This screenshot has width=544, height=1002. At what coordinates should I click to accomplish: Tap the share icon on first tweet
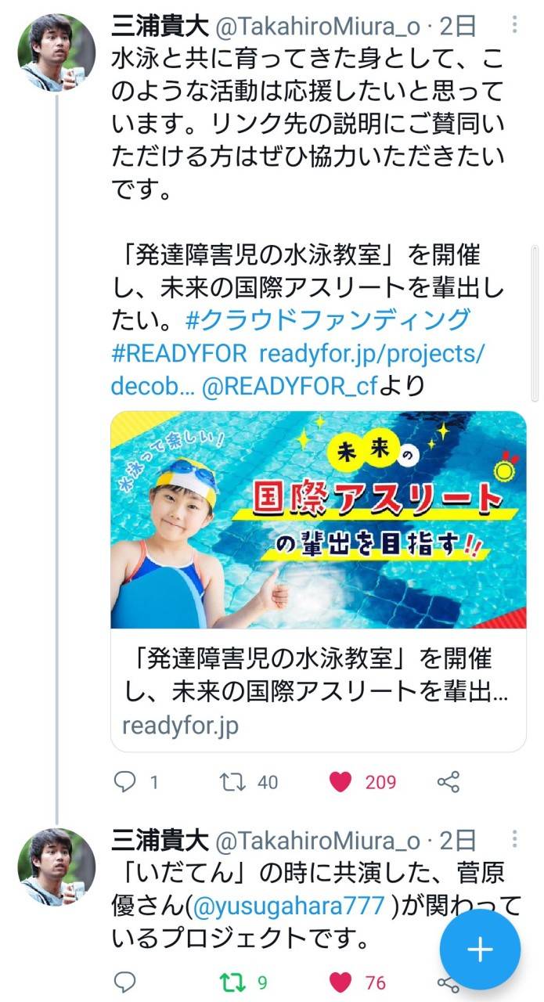tap(447, 781)
